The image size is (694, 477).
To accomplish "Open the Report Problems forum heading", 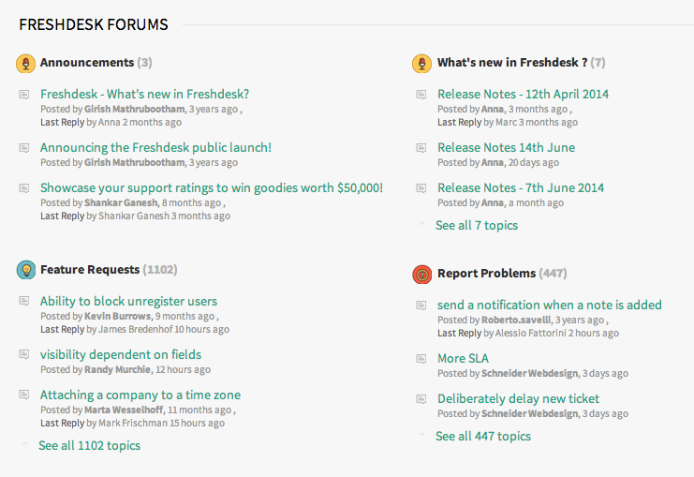I will pos(486,274).
